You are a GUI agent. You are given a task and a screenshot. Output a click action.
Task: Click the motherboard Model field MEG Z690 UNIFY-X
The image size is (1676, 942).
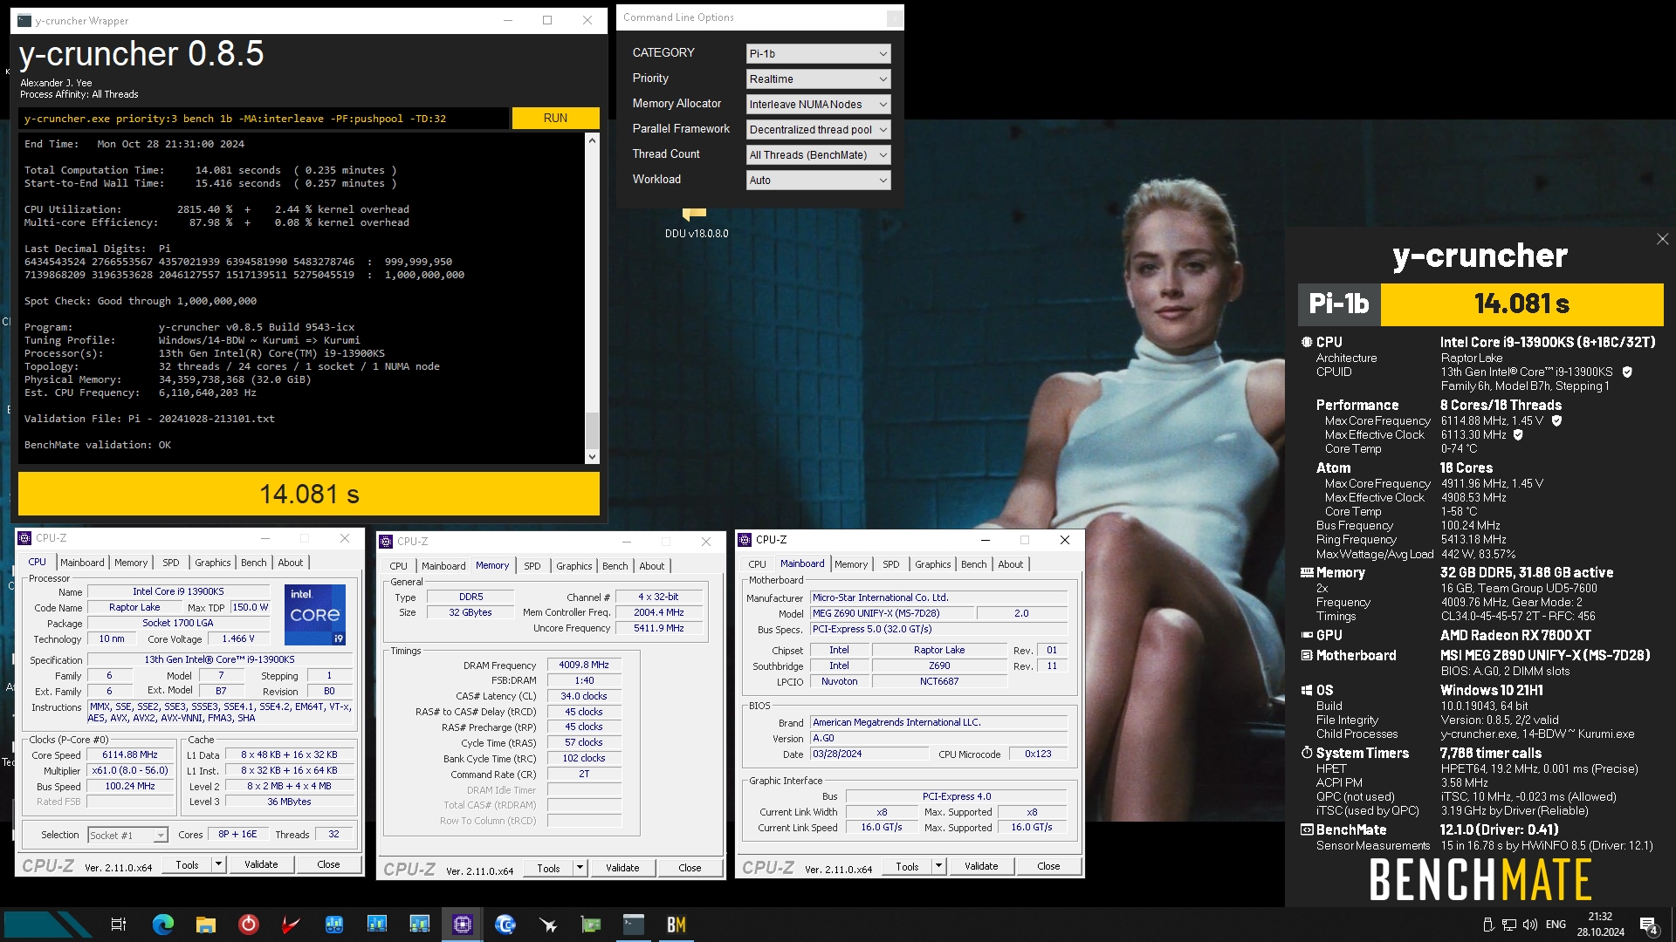892,613
